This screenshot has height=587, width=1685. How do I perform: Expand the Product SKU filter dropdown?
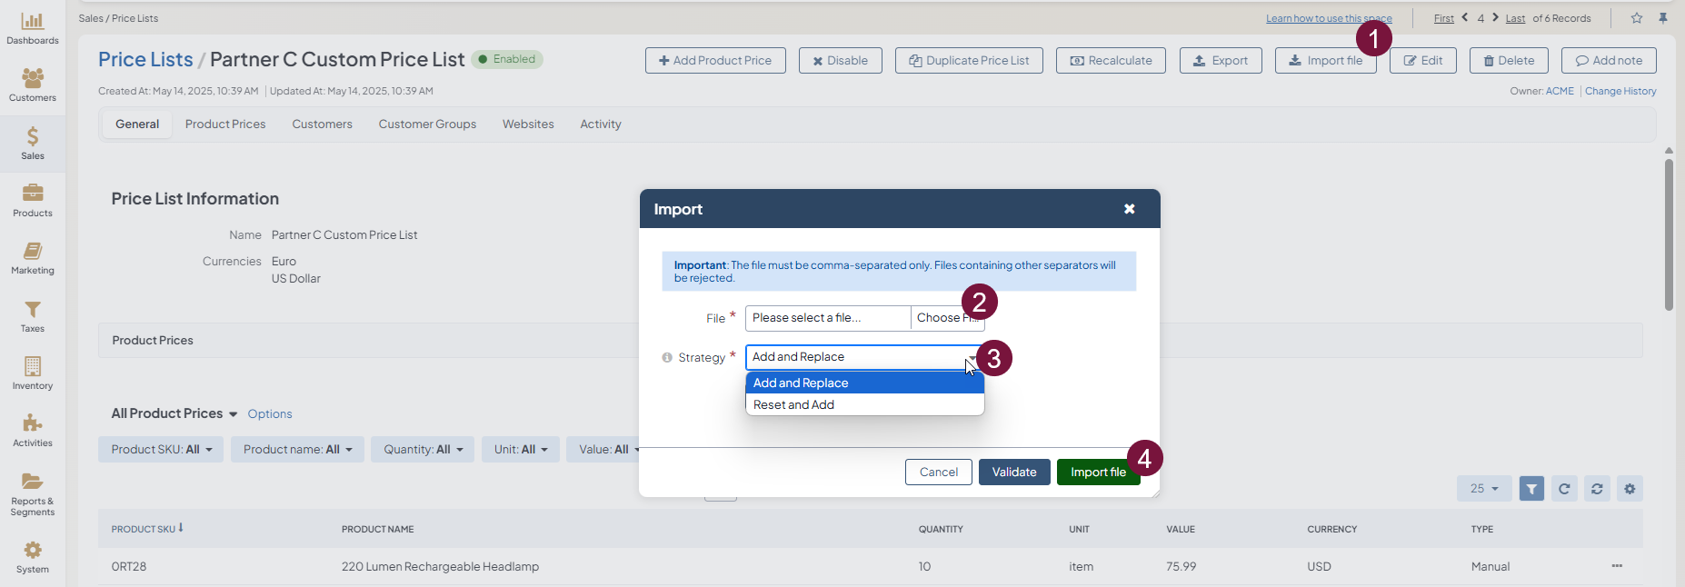[161, 450]
